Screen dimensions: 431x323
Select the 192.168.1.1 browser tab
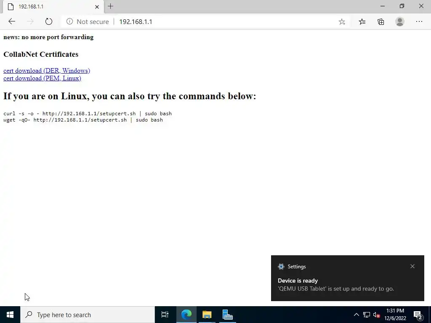pos(53,7)
